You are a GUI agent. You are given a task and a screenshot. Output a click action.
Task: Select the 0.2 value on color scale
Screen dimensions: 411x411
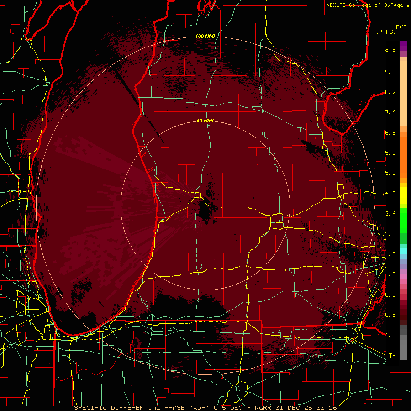(390, 295)
